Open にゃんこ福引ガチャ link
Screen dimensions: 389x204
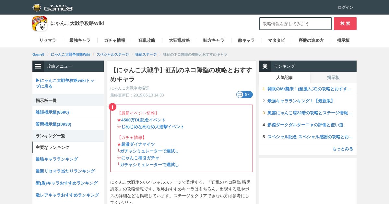pos(140,158)
